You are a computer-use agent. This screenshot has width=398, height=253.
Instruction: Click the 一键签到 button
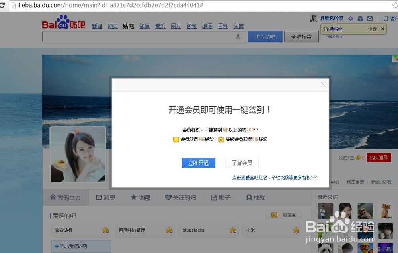pos(283,215)
